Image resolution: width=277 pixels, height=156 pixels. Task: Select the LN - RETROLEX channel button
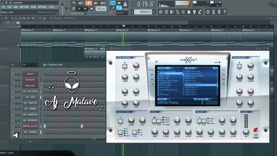click(x=30, y=120)
